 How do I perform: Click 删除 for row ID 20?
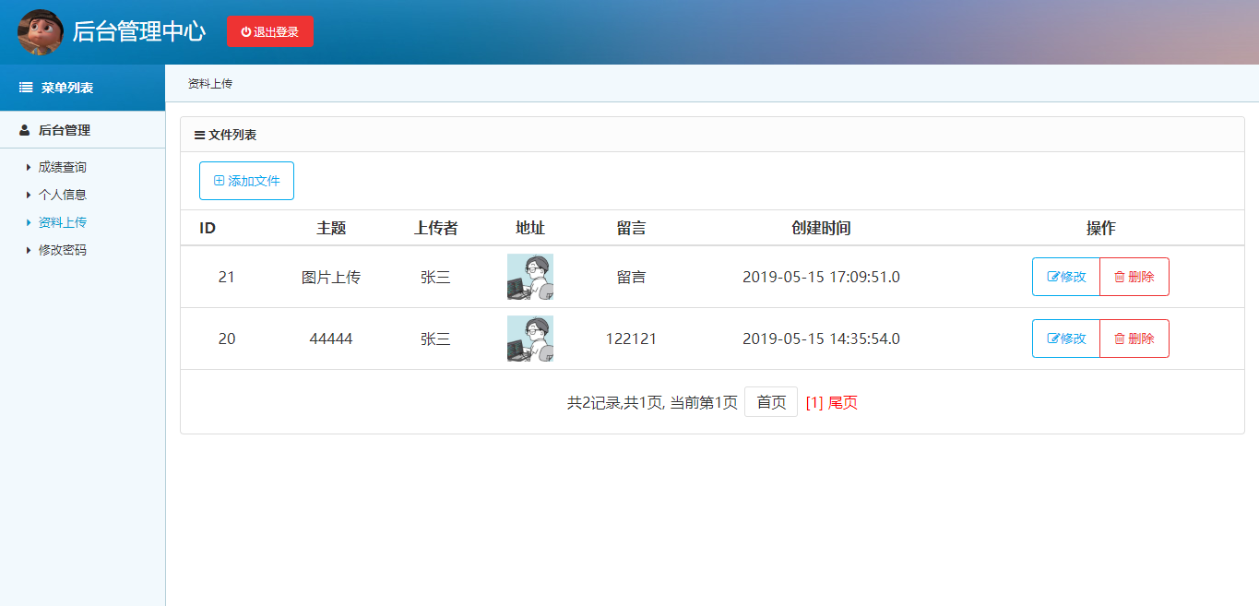[x=1134, y=339]
